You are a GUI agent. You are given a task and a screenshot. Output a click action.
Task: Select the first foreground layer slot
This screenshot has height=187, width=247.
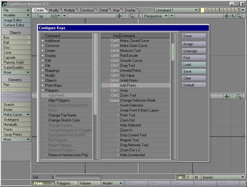click(203, 10)
